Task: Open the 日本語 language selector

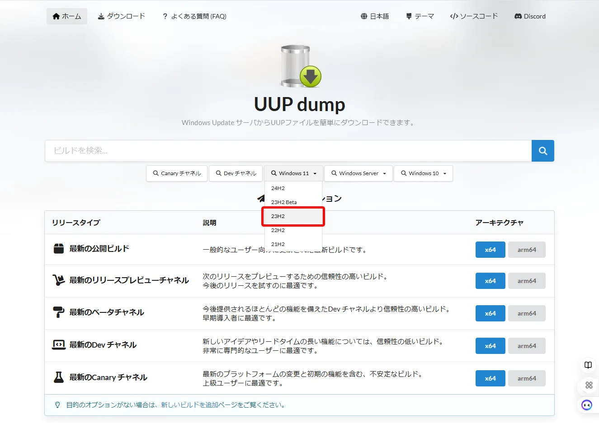Action: (375, 16)
